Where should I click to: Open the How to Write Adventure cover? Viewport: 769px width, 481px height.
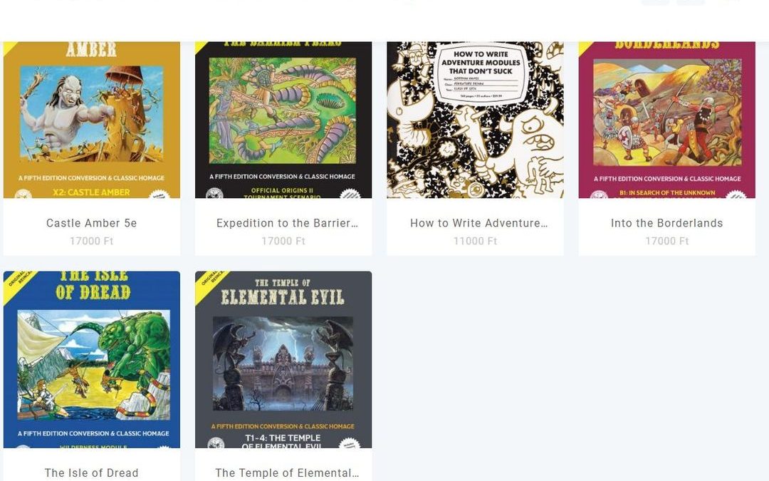[475, 120]
